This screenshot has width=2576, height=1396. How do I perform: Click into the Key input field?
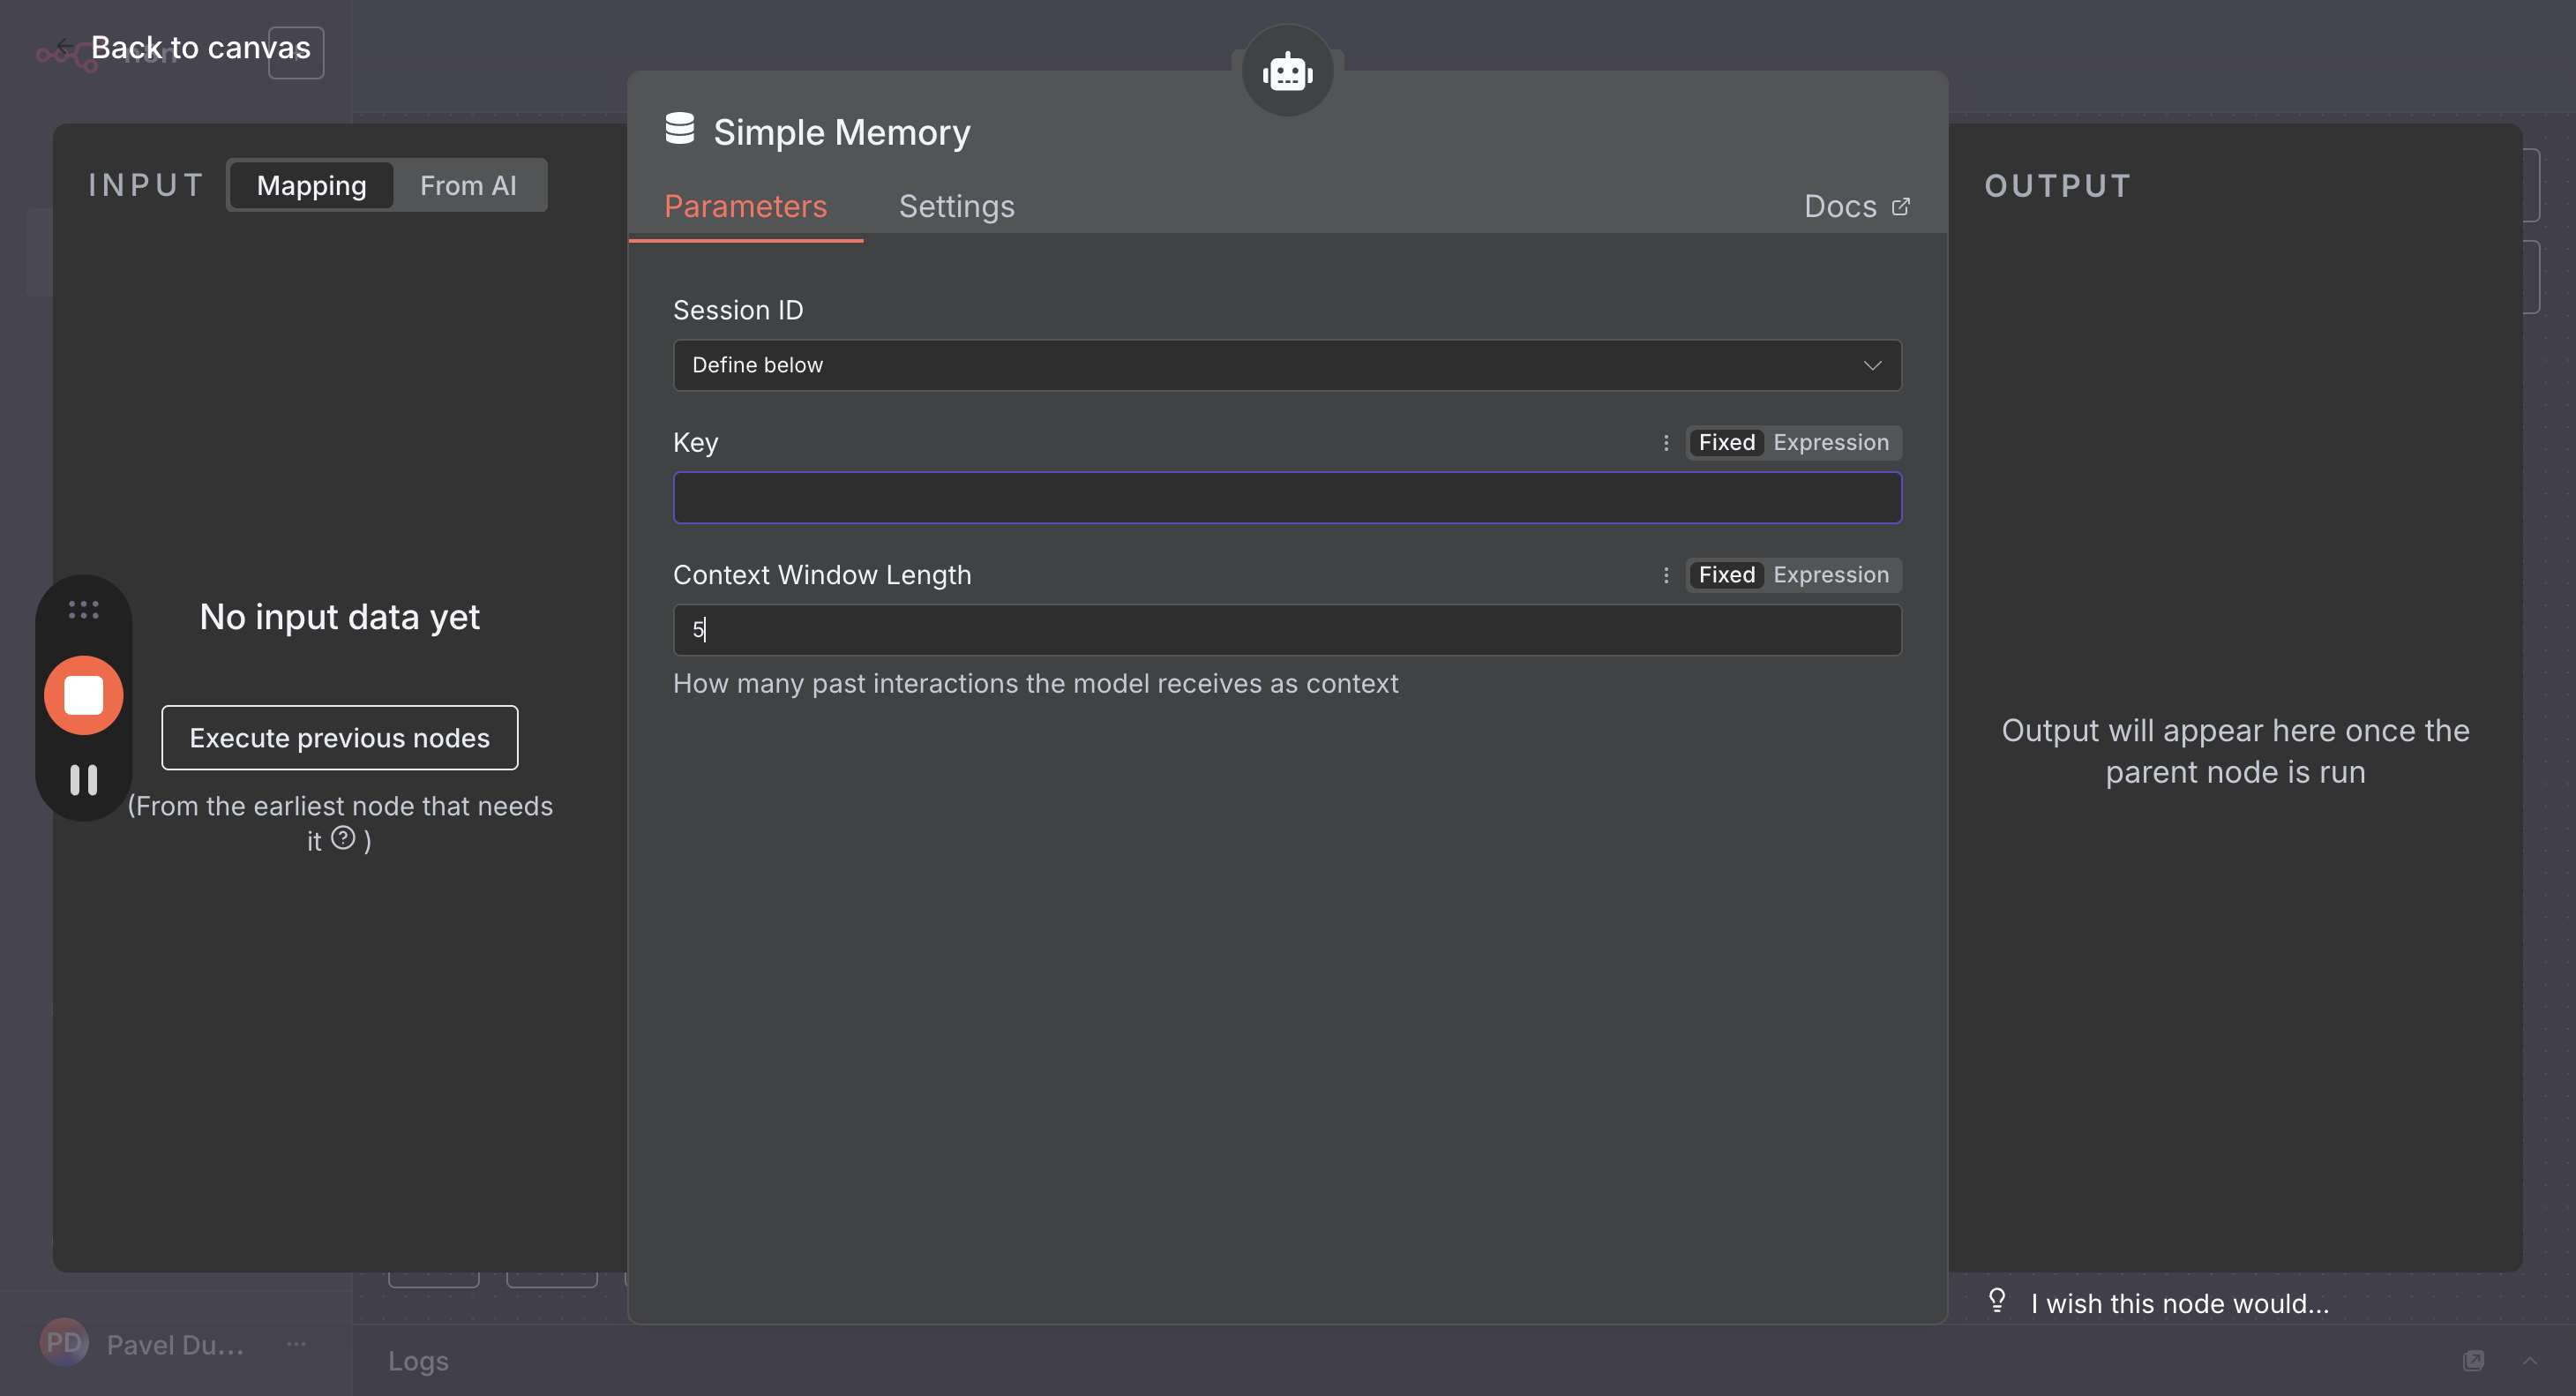tap(1287, 498)
